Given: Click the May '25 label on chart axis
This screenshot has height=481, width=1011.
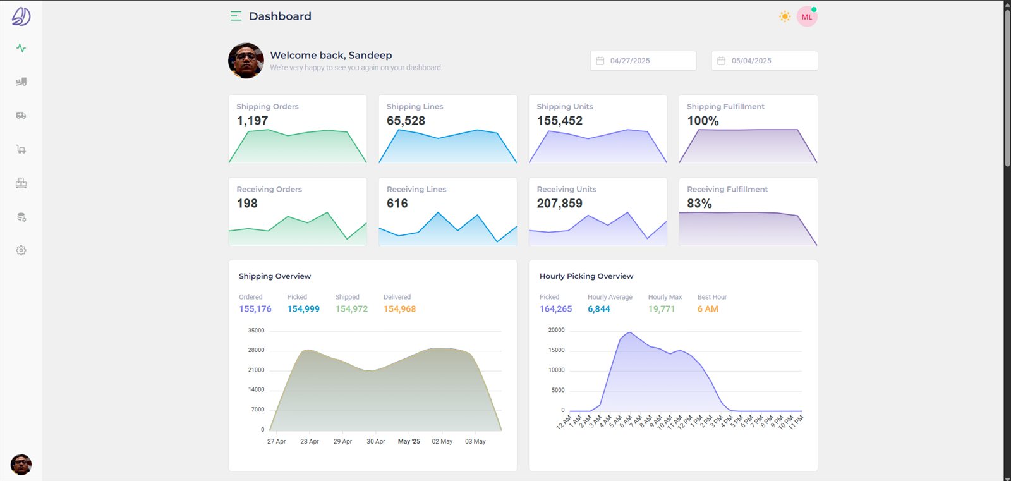Looking at the screenshot, I should point(409,442).
